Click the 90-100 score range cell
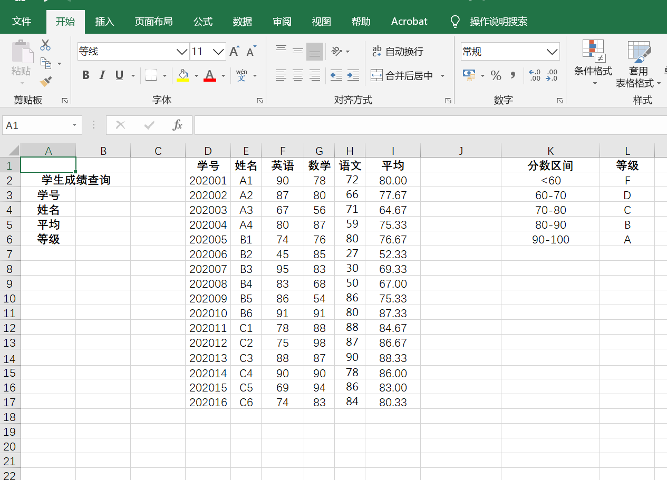This screenshot has width=667, height=480. (x=550, y=239)
